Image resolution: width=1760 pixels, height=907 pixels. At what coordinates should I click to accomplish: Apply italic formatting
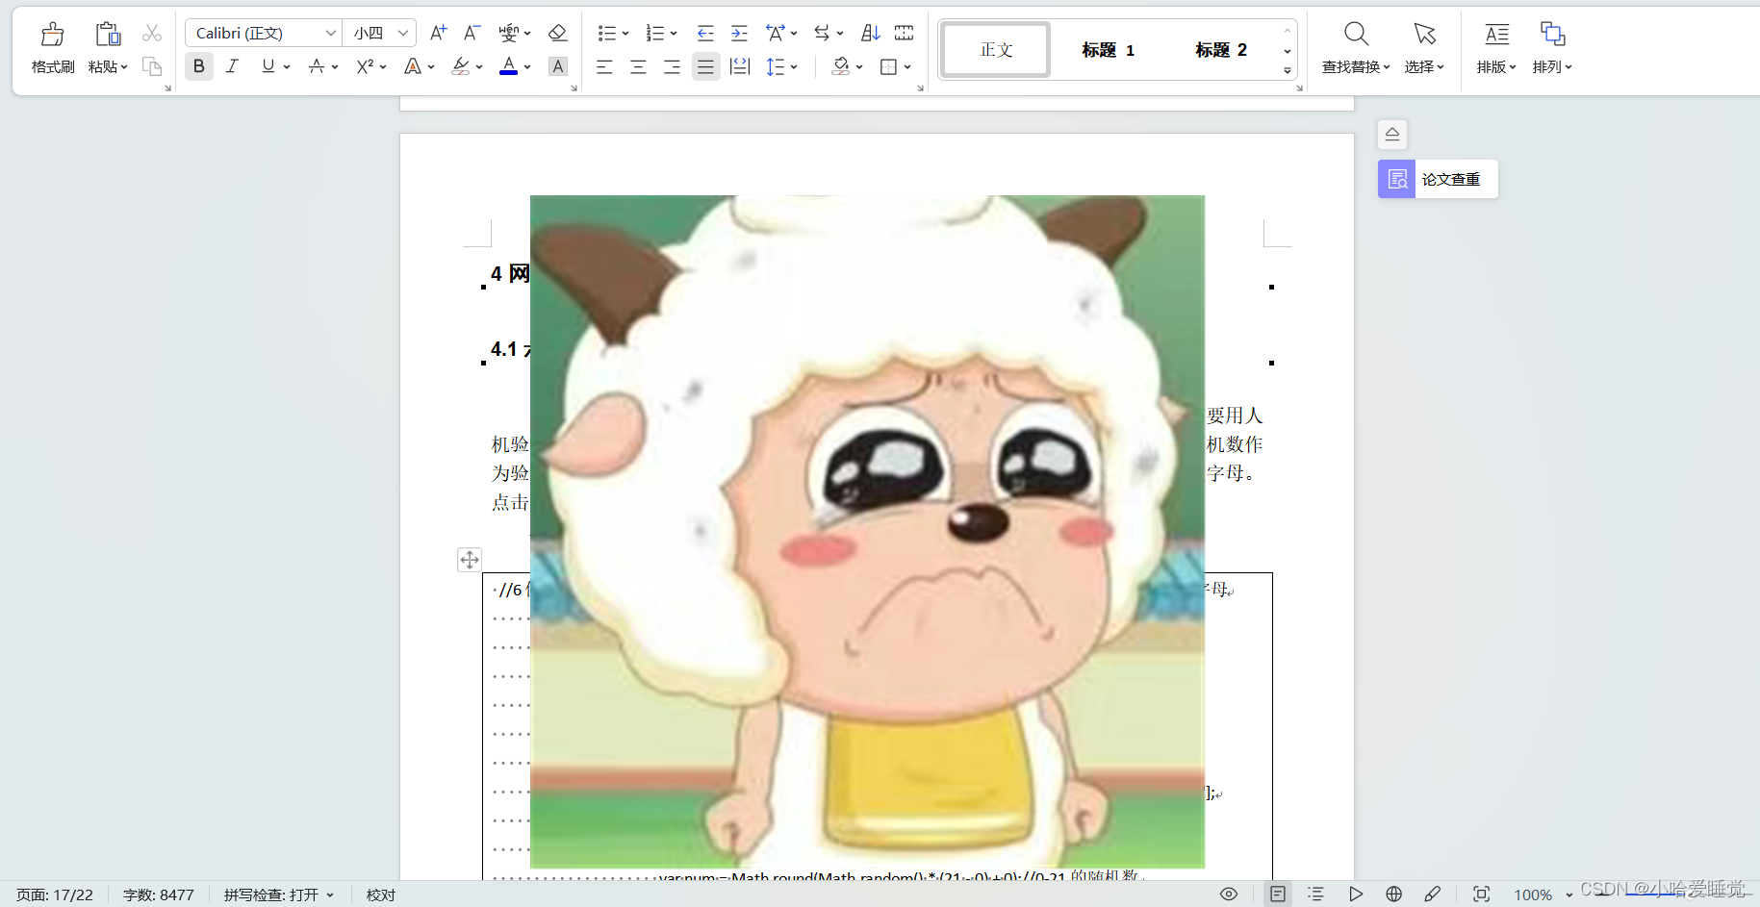(x=232, y=66)
